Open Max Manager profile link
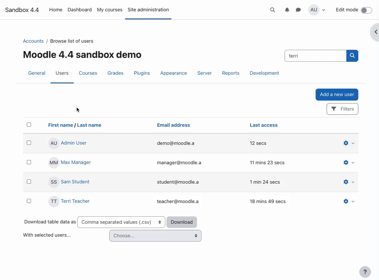This screenshot has width=379, height=280. coord(76,162)
